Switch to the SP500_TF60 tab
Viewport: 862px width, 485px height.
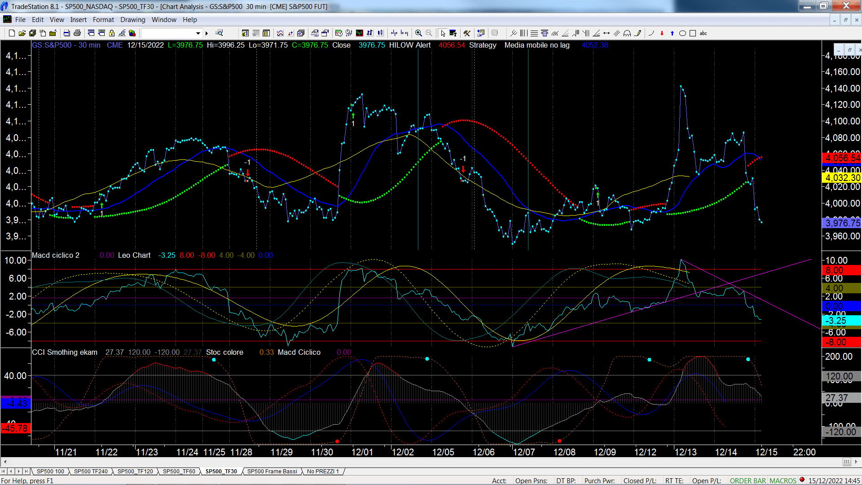(x=179, y=472)
